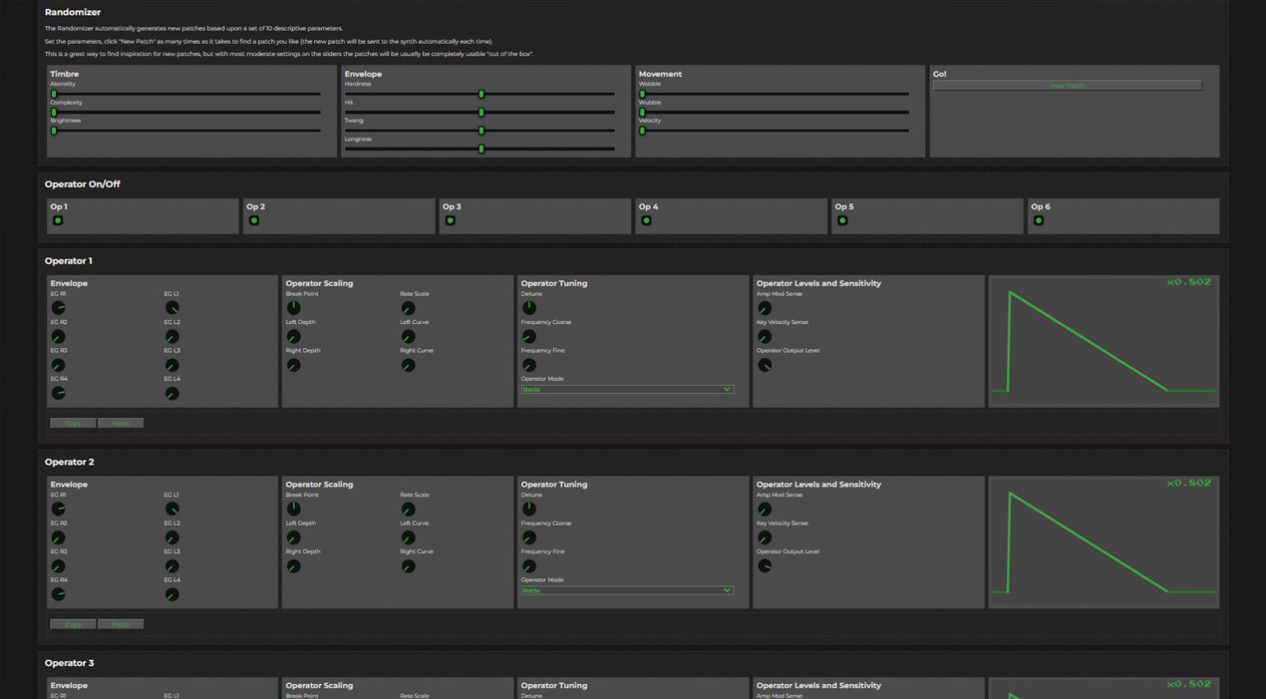Click Operator 1 Amp Mod Sense knob
This screenshot has width=1266, height=699.
click(x=765, y=307)
